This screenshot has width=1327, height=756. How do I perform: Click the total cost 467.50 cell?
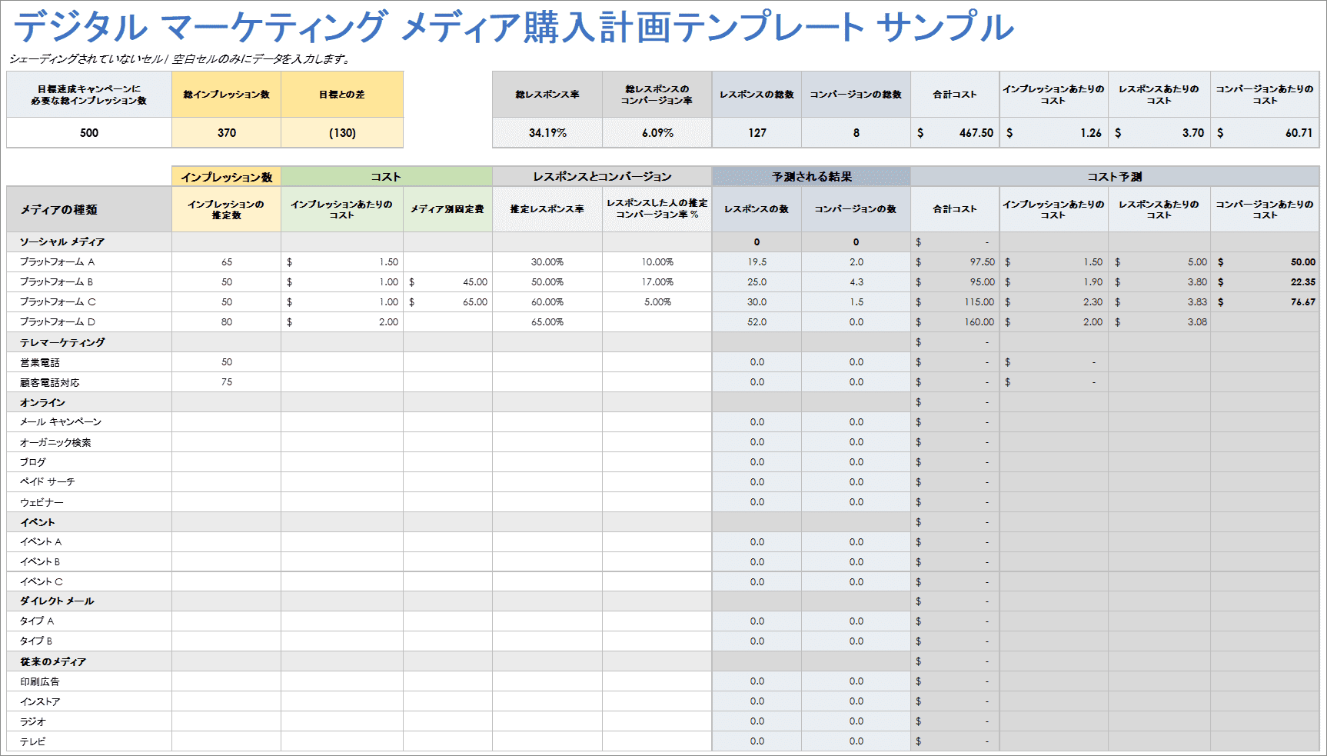(955, 132)
